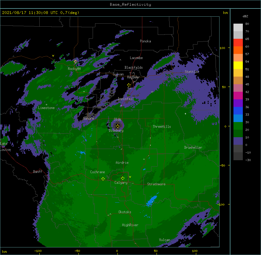Click the 39 dBZ purple legend swatch

point(238,103)
